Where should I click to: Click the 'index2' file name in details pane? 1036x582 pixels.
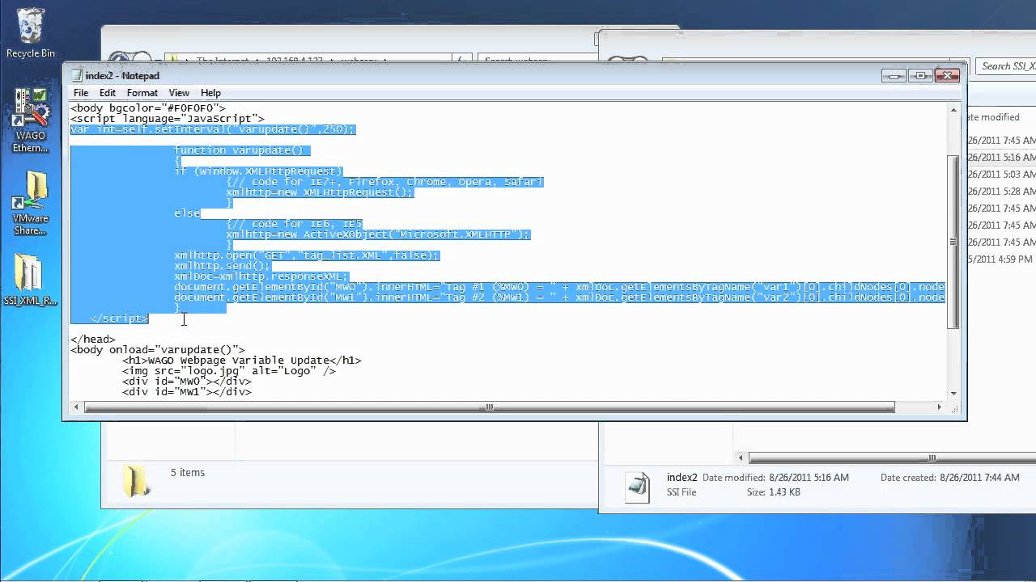tap(682, 477)
